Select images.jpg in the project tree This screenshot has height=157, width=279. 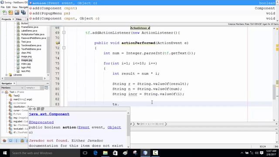tap(27, 60)
